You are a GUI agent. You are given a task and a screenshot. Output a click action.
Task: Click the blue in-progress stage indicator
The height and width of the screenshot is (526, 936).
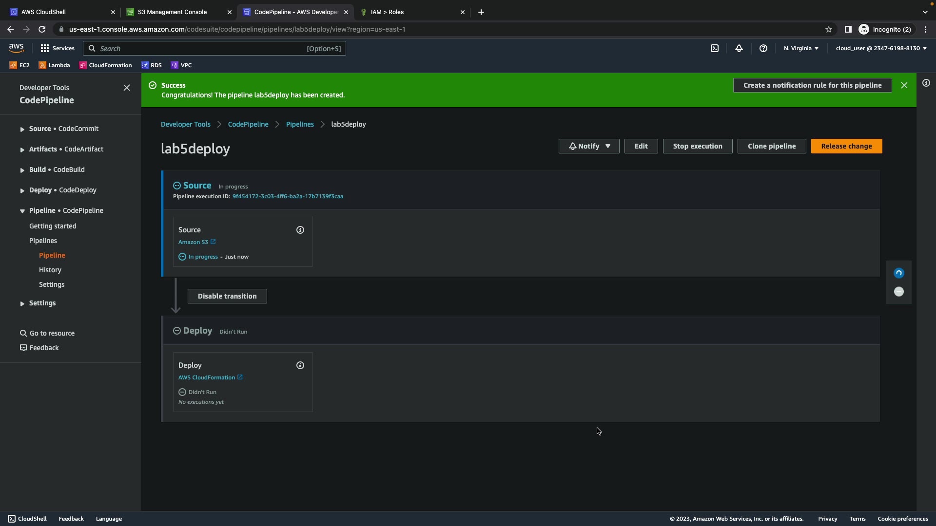[x=899, y=273]
